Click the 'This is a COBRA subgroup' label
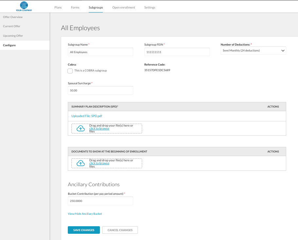The width and height of the screenshot is (298, 240). point(90,70)
